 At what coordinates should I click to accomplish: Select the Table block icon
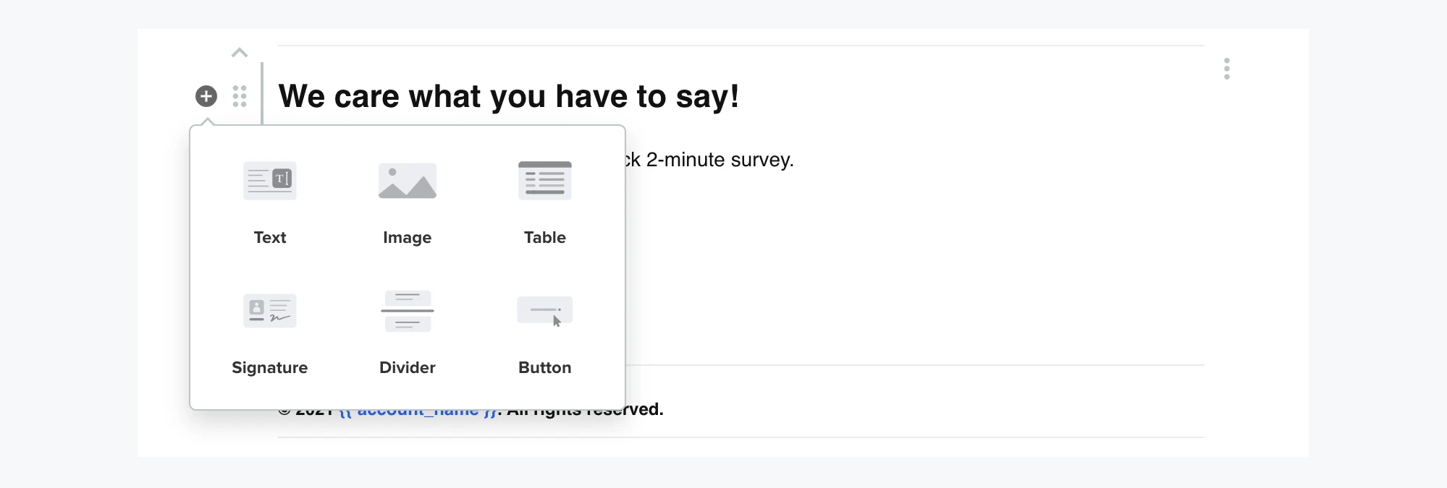tap(545, 180)
